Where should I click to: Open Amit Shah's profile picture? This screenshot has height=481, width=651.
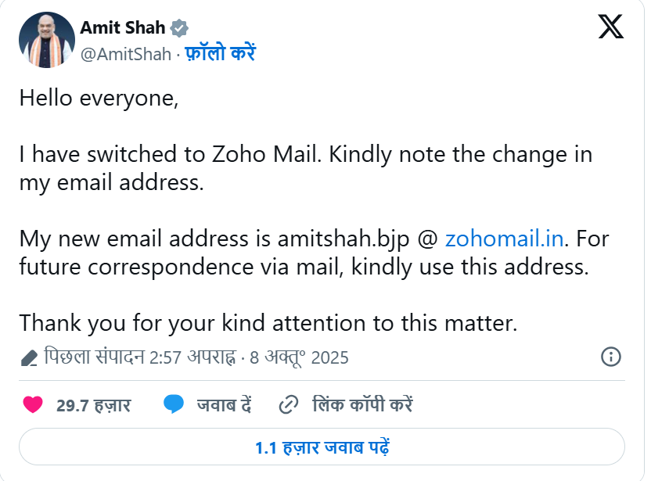(x=45, y=40)
